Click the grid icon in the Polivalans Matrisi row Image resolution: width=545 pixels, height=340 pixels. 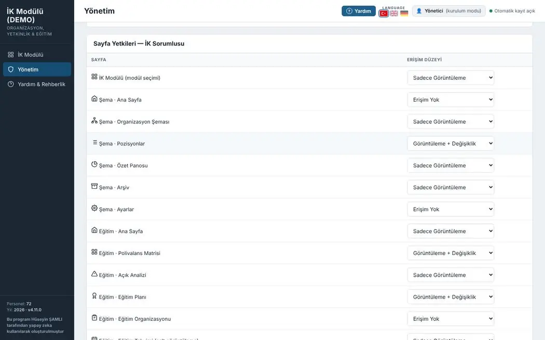click(94, 252)
